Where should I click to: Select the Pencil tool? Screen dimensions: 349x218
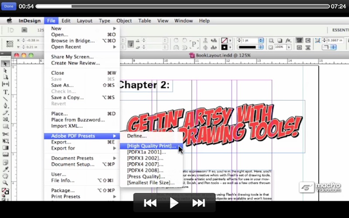click(5, 112)
